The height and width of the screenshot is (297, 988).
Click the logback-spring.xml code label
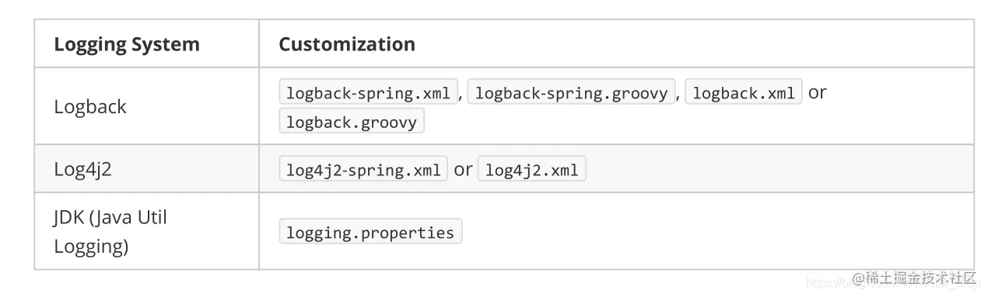point(368,94)
